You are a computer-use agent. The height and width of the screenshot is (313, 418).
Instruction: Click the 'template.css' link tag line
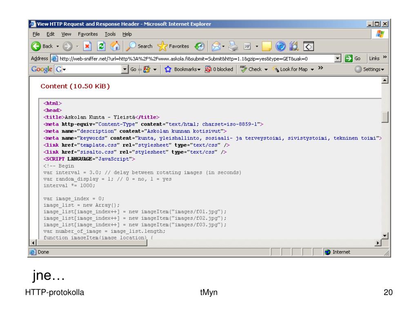pyautogui.click(x=136, y=145)
